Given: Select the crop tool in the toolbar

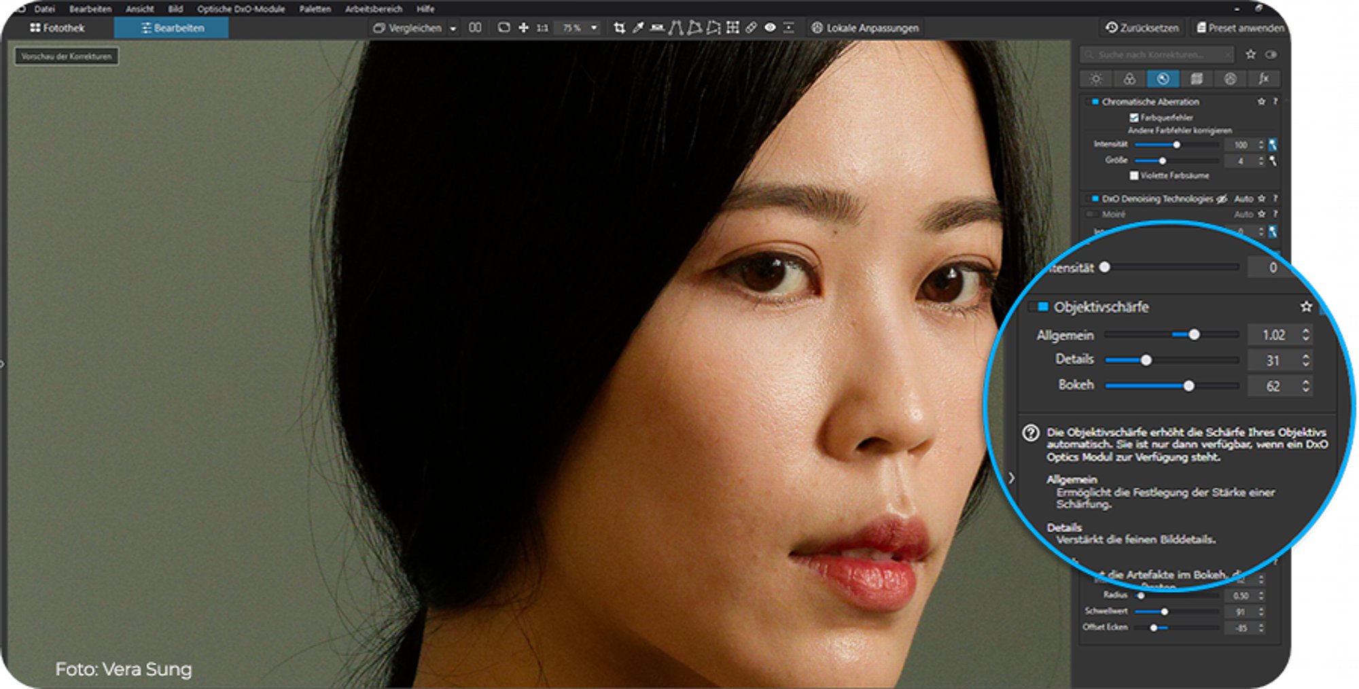Looking at the screenshot, I should pos(619,28).
